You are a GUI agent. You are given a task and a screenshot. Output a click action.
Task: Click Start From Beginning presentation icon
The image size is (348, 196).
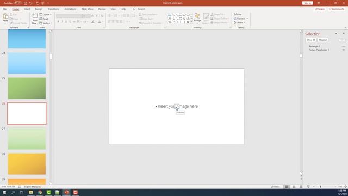tap(43, 3)
